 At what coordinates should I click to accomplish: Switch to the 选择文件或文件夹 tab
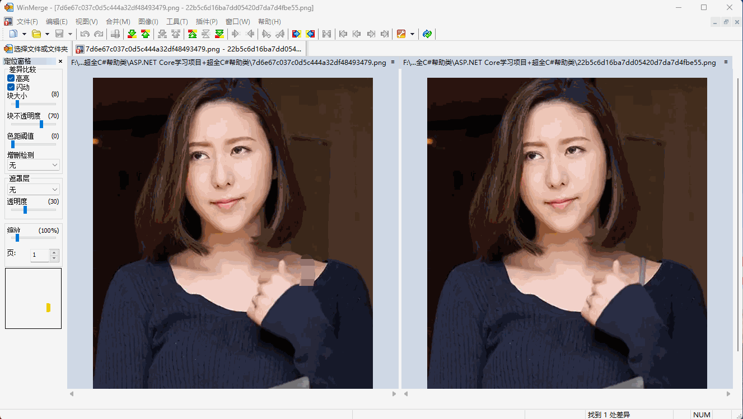(36, 49)
